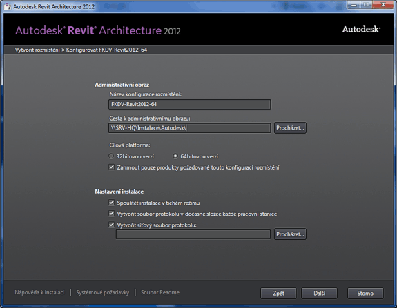
Task: Close the Revit installer window
Action: (383, 5)
